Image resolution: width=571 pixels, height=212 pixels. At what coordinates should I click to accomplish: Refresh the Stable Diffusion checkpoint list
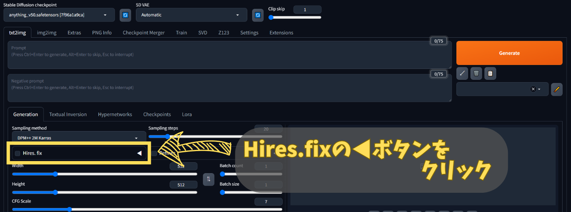(x=125, y=15)
